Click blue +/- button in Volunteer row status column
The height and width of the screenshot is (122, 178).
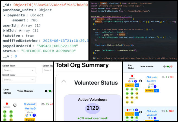[x=137, y=114]
